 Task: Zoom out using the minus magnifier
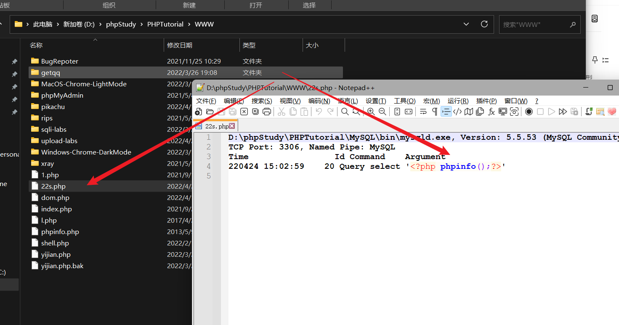(x=383, y=112)
